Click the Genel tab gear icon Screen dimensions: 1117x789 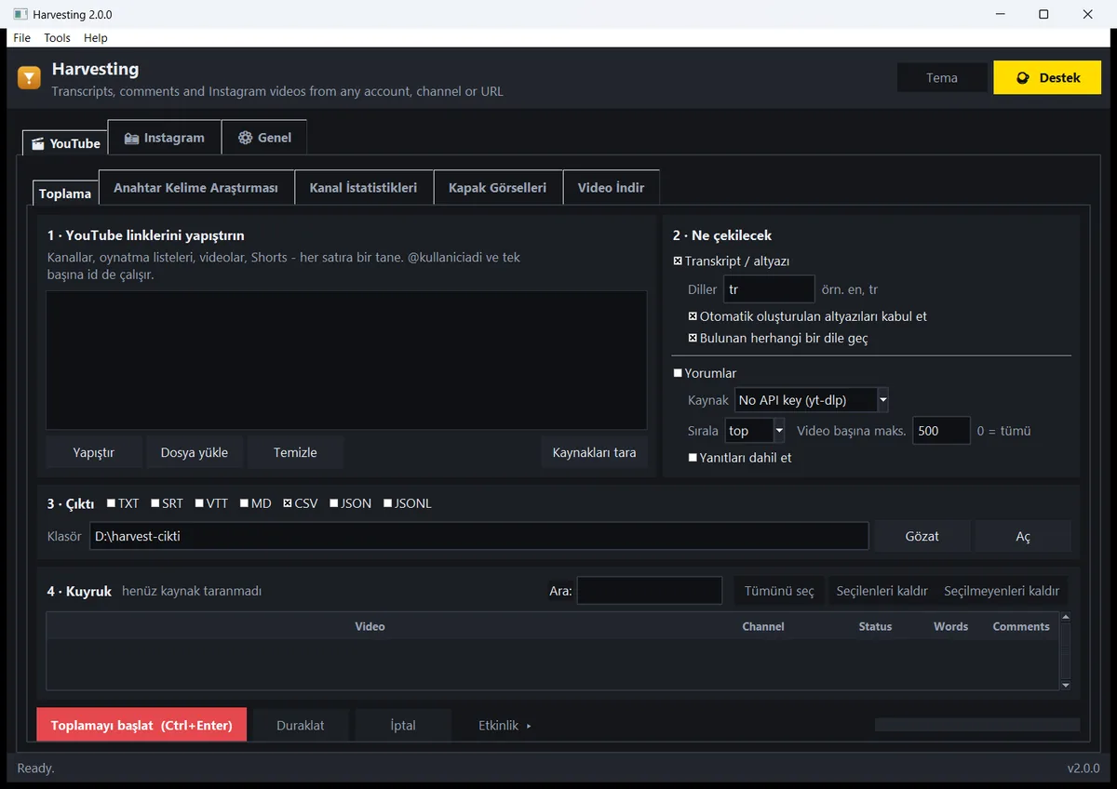pos(246,138)
